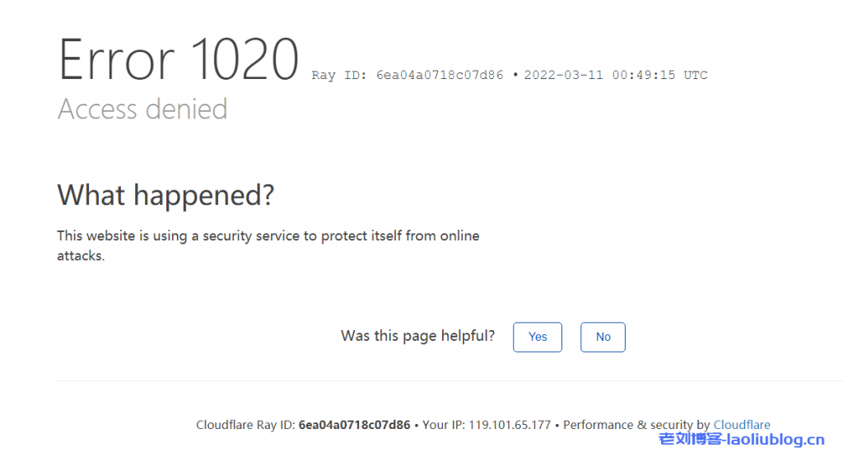The width and height of the screenshot is (843, 466).
Task: Open the Cloudflare link in footer
Action: tap(742, 425)
